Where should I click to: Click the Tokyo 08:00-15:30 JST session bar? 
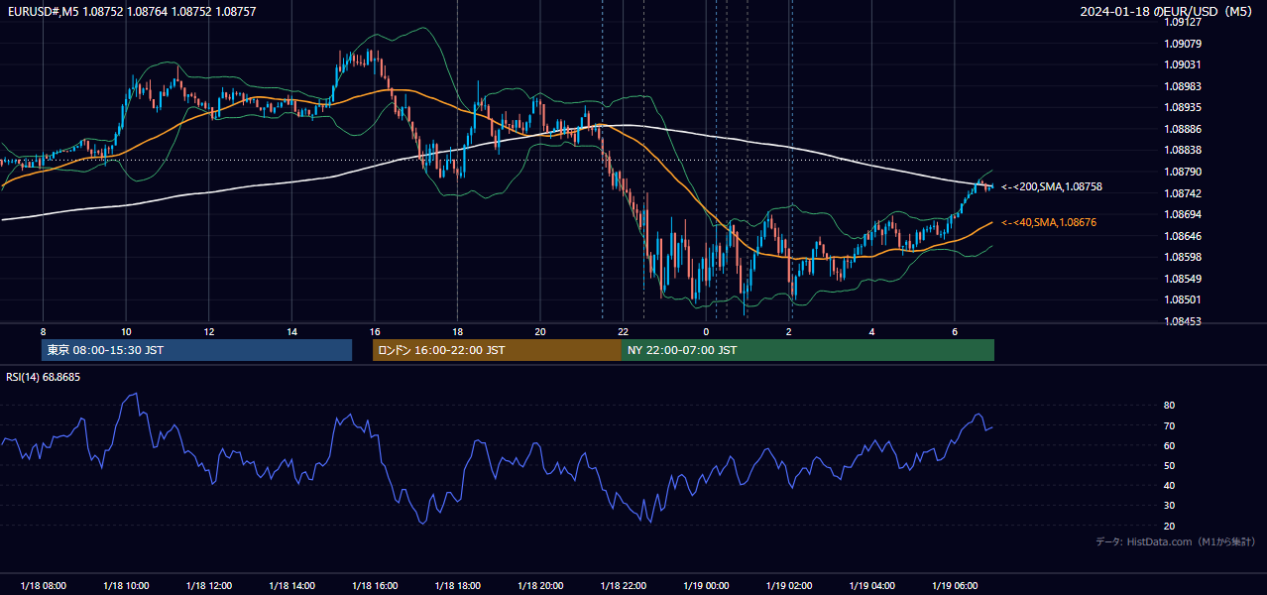[x=196, y=350]
